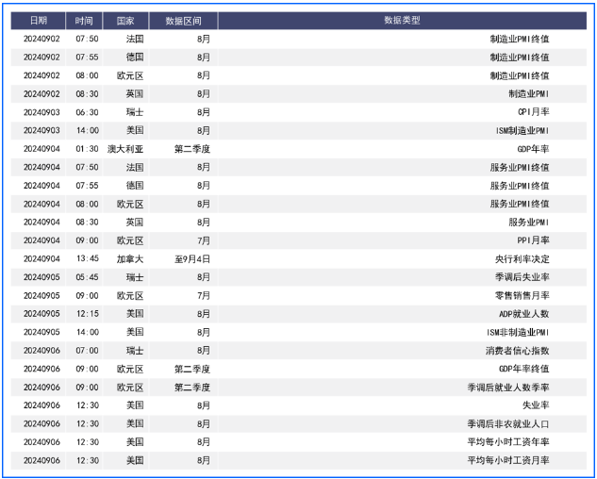Select 14:00 in the ISM制造业PMI row

(87, 131)
